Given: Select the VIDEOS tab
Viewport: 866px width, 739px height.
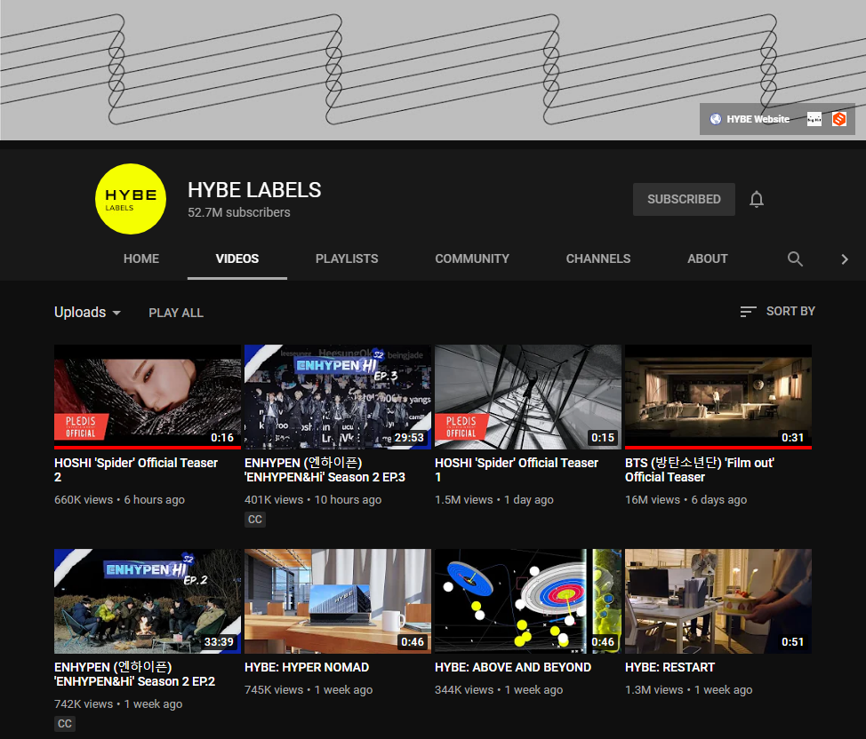Looking at the screenshot, I should point(237,258).
